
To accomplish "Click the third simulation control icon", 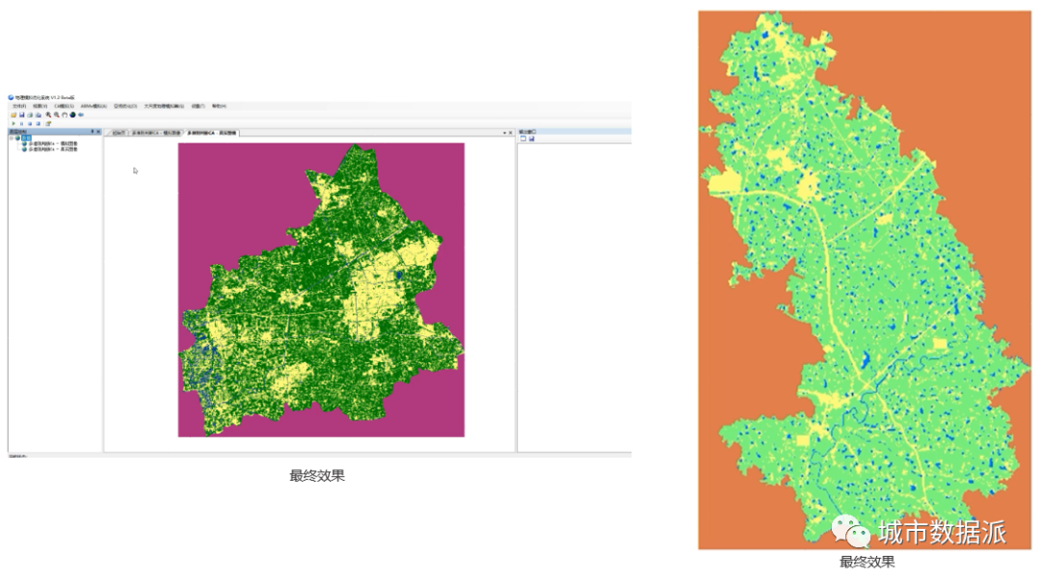I will pyautogui.click(x=30, y=123).
